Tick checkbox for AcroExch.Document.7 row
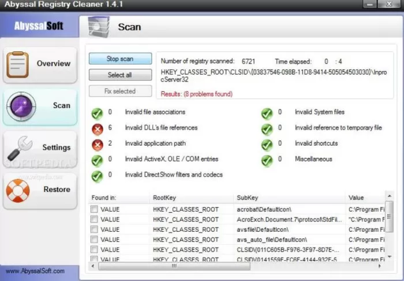This screenshot has height=281, width=404. click(x=94, y=219)
